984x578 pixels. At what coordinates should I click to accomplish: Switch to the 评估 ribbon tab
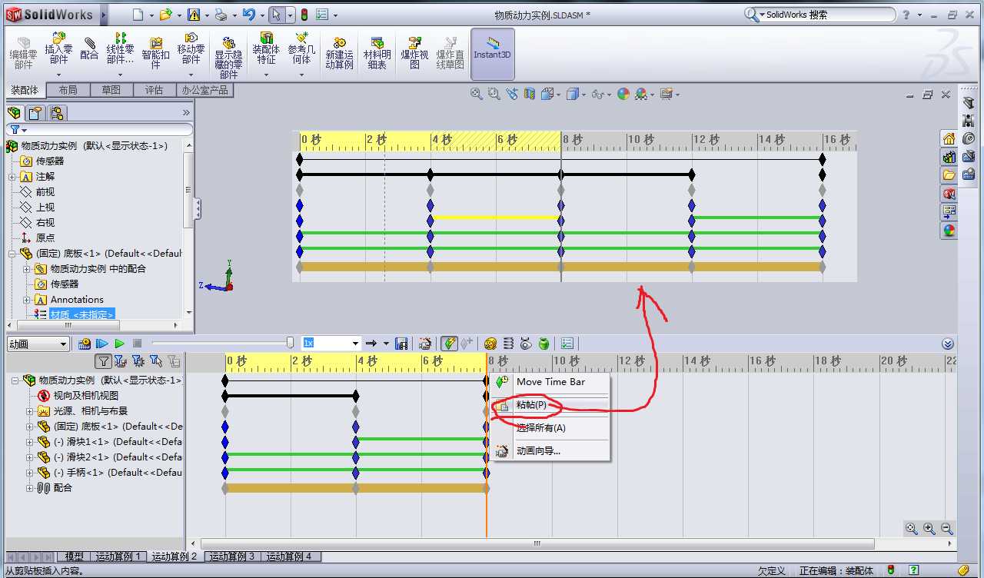pos(155,90)
